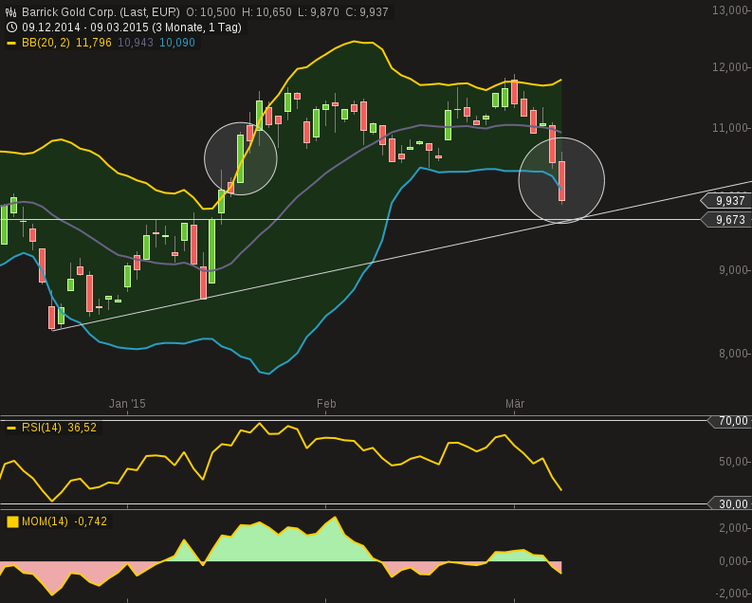Click the 13,000 price axis label
The height and width of the screenshot is (603, 752).
tap(730, 10)
